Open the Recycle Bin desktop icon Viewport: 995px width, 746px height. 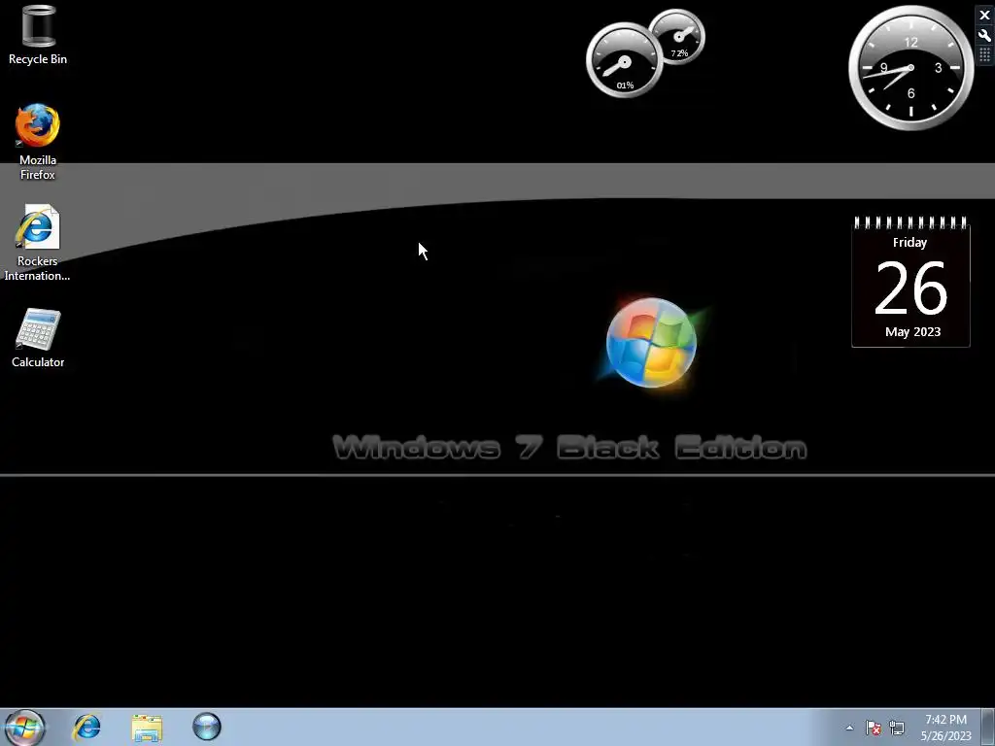click(x=38, y=35)
